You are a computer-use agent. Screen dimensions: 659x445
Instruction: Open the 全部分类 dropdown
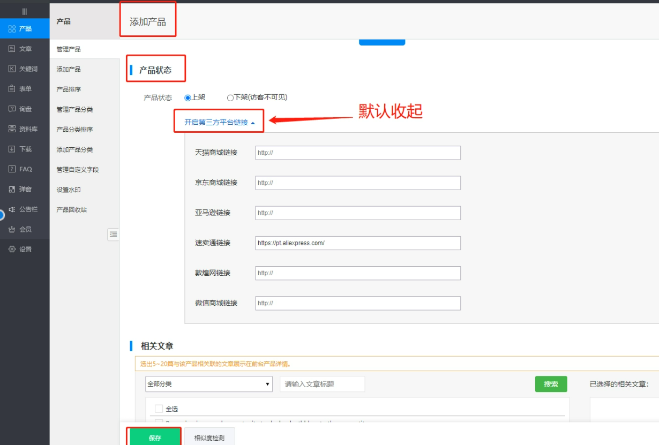[208, 384]
